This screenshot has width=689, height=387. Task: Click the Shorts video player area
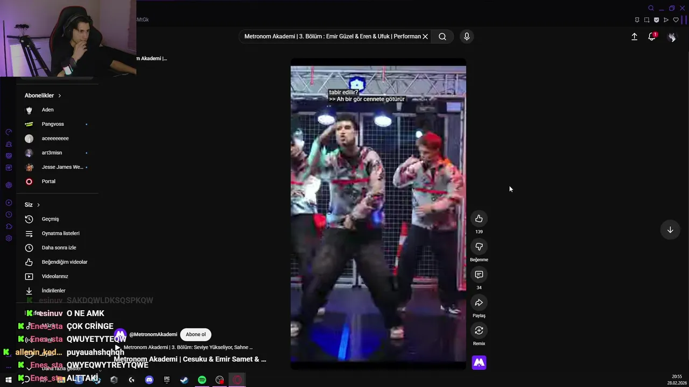click(x=378, y=214)
